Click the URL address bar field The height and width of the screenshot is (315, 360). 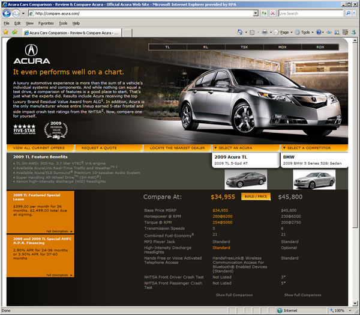coord(144,13)
